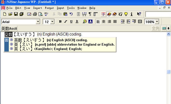Open a file with the folder icon
The height and width of the screenshot is (104, 171).
point(10,14)
